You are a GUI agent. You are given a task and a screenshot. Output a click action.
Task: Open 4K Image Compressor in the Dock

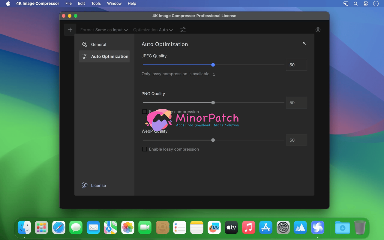(x=318, y=227)
